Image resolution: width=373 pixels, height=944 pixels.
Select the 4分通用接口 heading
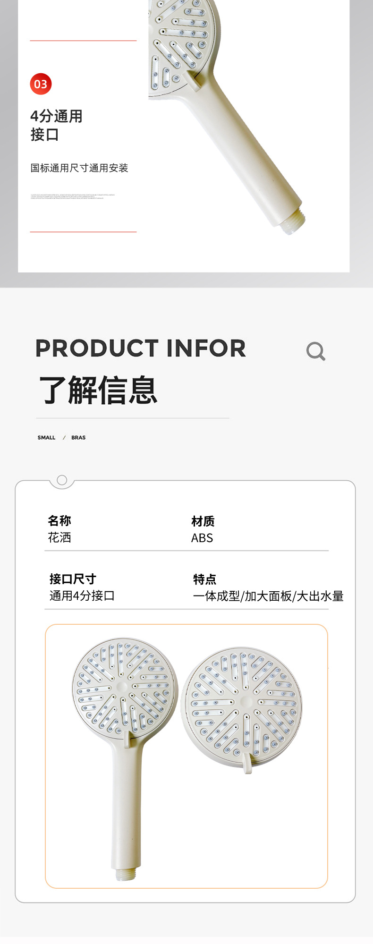[56, 125]
